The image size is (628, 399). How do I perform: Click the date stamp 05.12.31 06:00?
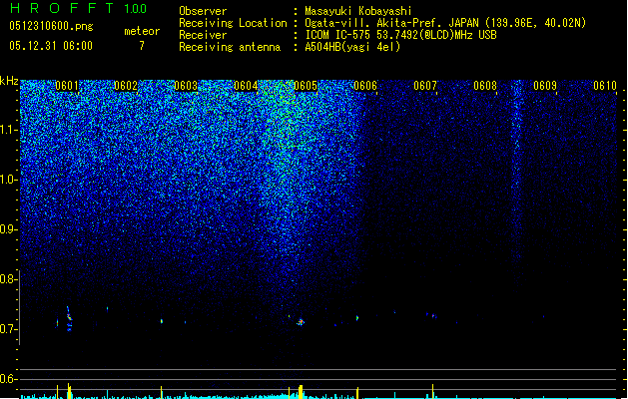(51, 46)
